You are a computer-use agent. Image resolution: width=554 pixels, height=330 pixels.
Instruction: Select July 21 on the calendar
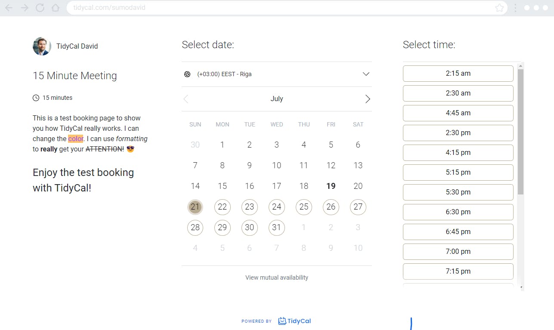195,207
